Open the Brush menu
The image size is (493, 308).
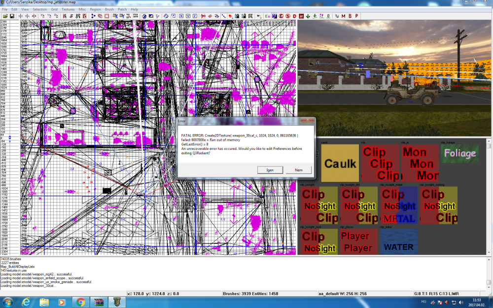109,9
